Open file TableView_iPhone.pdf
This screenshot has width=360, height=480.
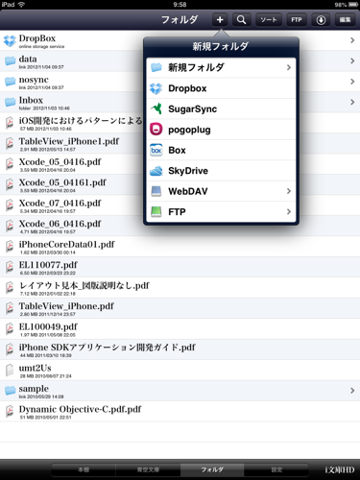180,308
